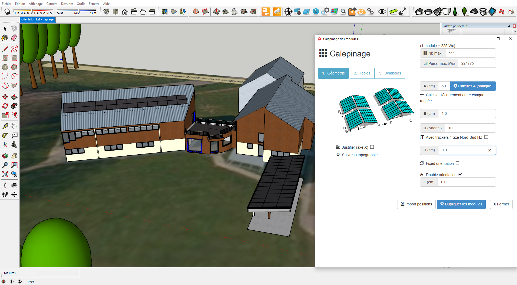Enable Suivre la topographie

tap(382, 154)
